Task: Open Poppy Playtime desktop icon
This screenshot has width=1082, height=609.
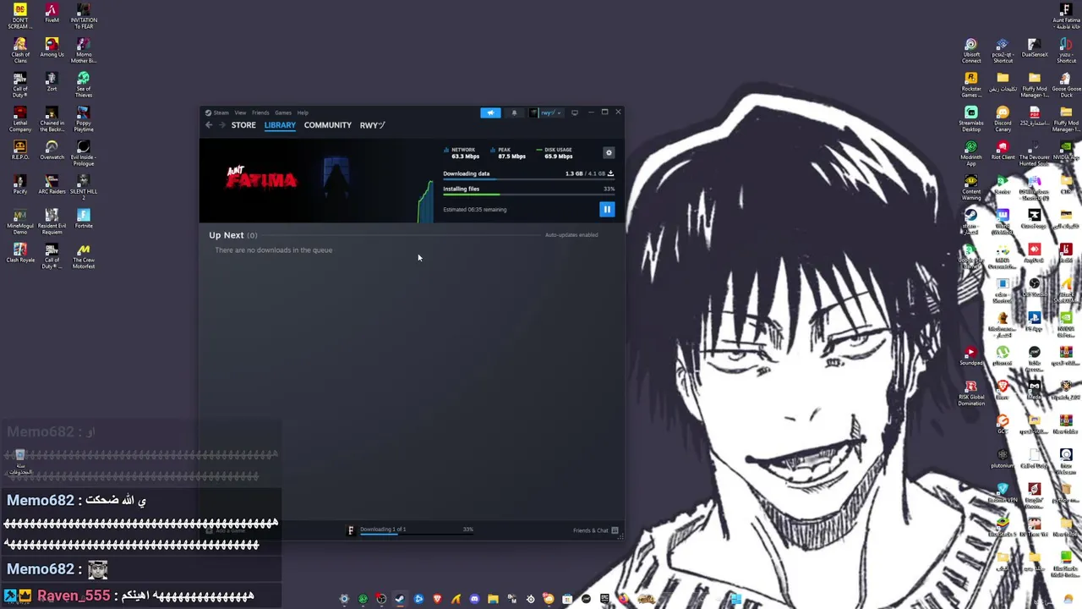Action: (83, 118)
